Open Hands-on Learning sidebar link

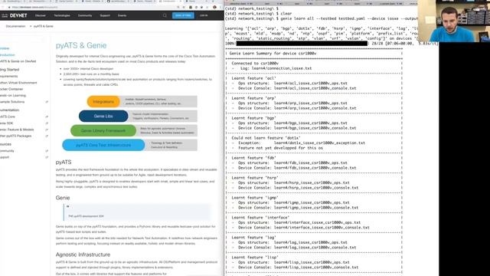[x=13, y=95]
